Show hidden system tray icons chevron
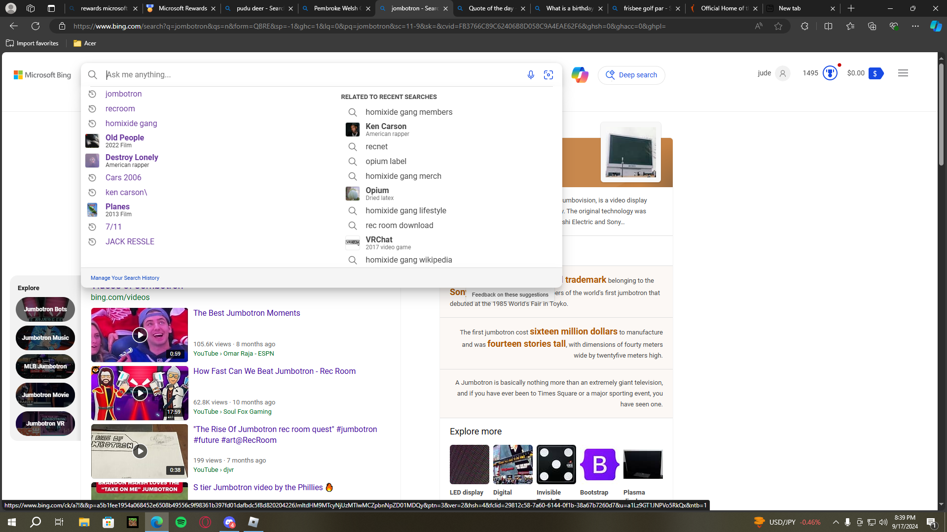Image resolution: width=947 pixels, height=532 pixels. pos(836,522)
